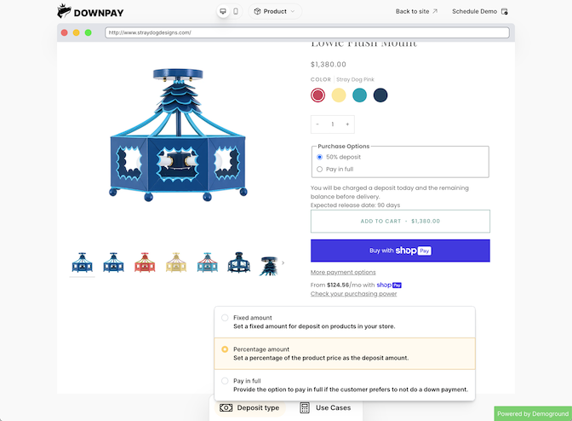Screen dimensions: 572x421
Task: Click Schedule Demo link
Action: [x=479, y=11]
